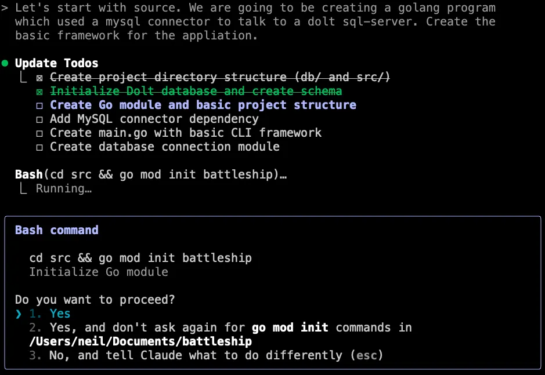
Task: Click the Update Todos heading
Action: [x=56, y=63]
